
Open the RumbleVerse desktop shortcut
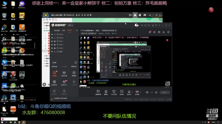click(x=22, y=5)
